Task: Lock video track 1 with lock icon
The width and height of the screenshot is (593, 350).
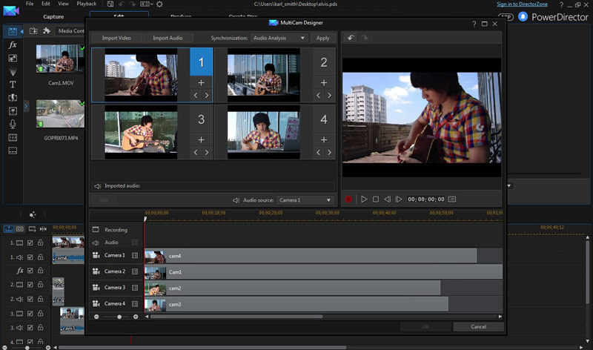Action: [41, 242]
